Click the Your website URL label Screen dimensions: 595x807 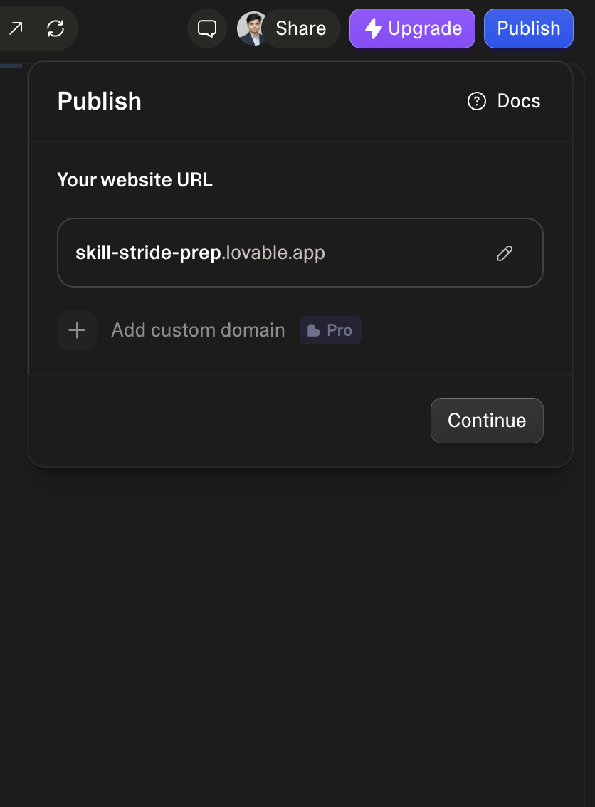click(x=135, y=179)
